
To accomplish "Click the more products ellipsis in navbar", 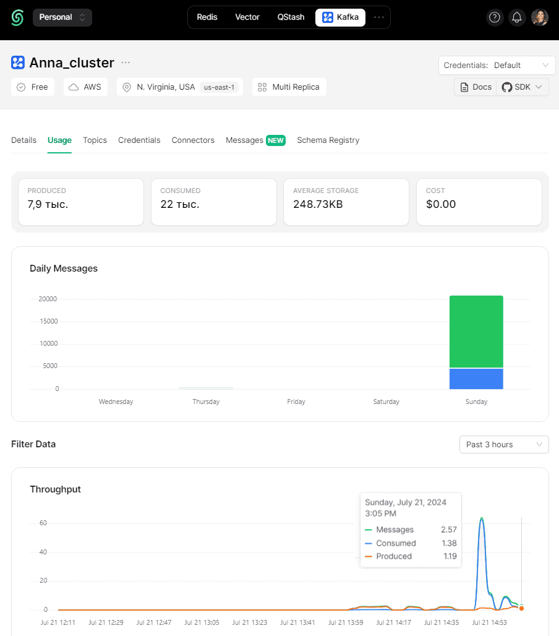I will pos(378,17).
